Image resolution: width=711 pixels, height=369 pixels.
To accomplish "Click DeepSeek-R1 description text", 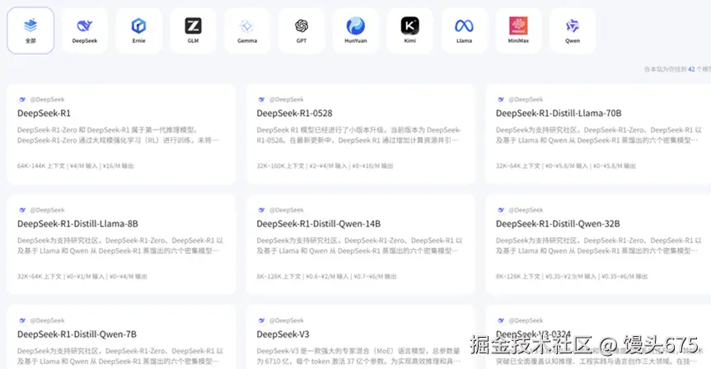I will (x=118, y=135).
